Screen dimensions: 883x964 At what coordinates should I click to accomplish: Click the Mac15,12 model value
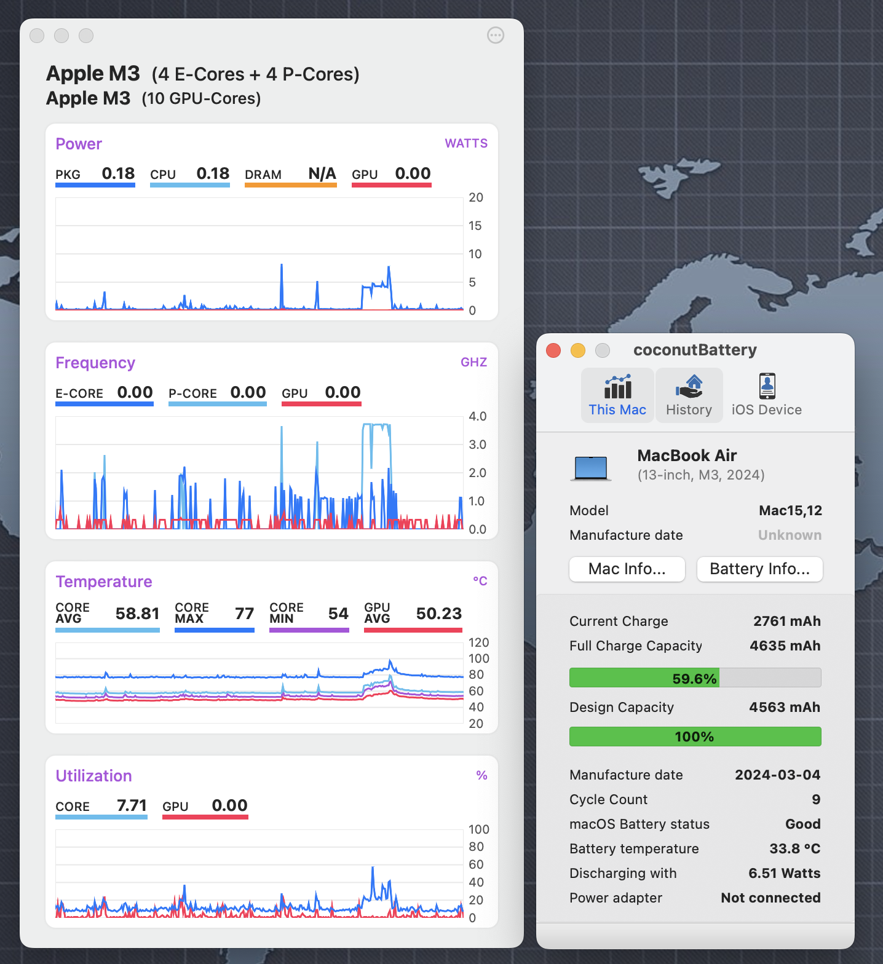point(790,510)
